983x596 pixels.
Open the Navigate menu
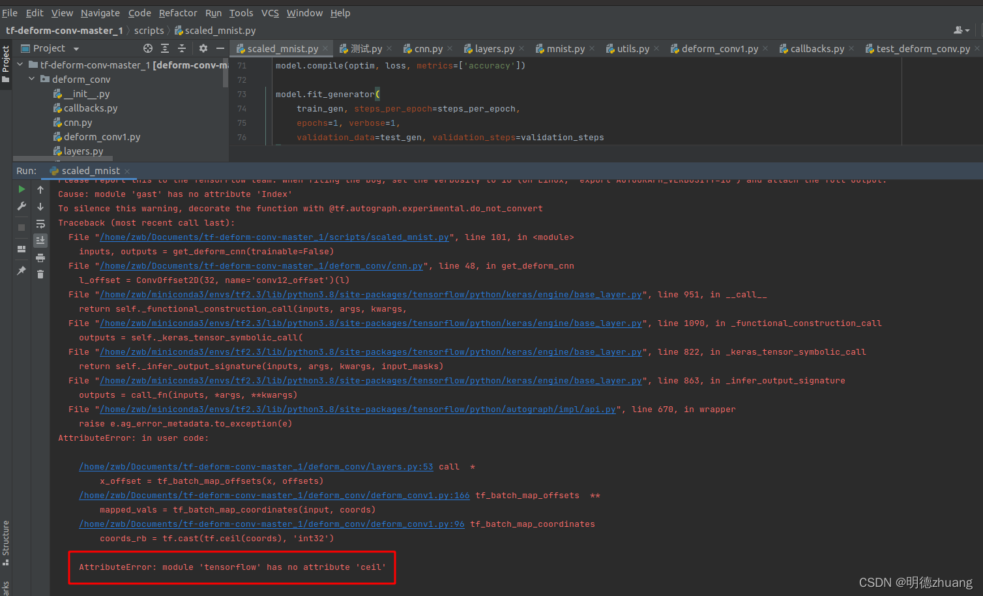tap(100, 12)
